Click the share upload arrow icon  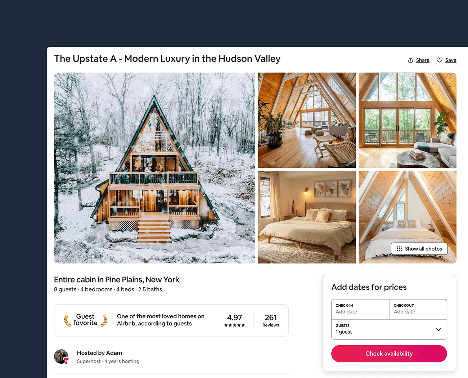(x=410, y=60)
